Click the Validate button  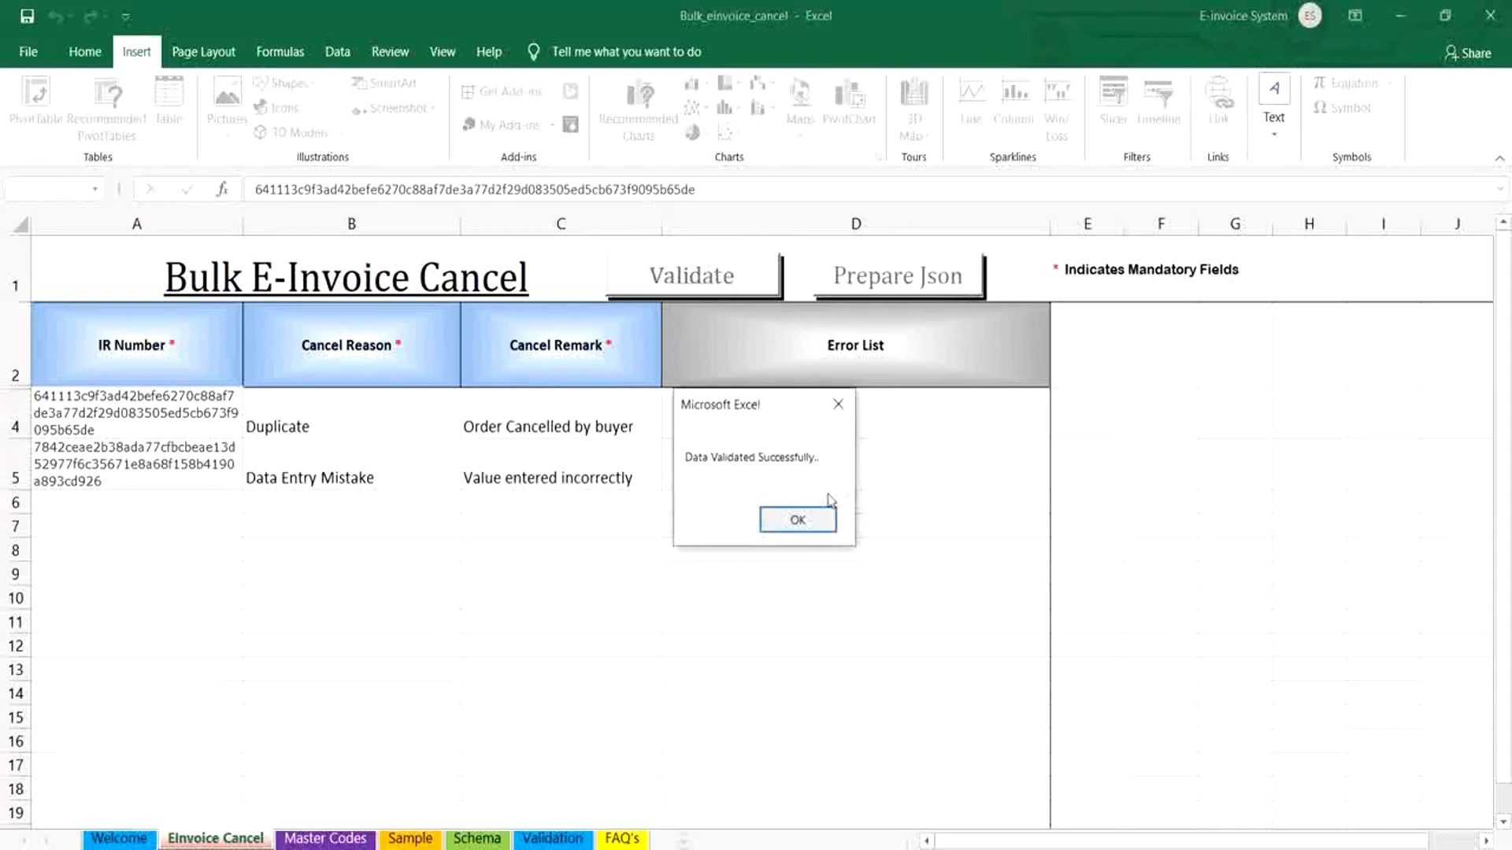(x=693, y=275)
